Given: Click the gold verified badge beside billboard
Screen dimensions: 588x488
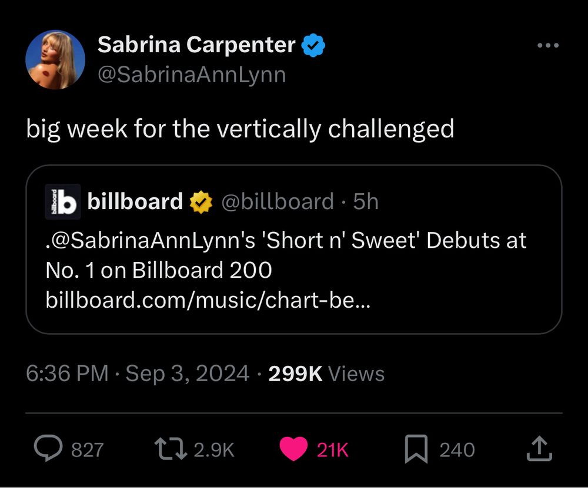Looking at the screenshot, I should [201, 202].
